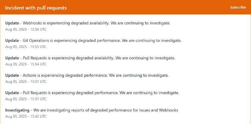Click the Aug 05, 2025 15:56 UTC timestamp
This screenshot has width=251, height=124.
click(x=26, y=30)
